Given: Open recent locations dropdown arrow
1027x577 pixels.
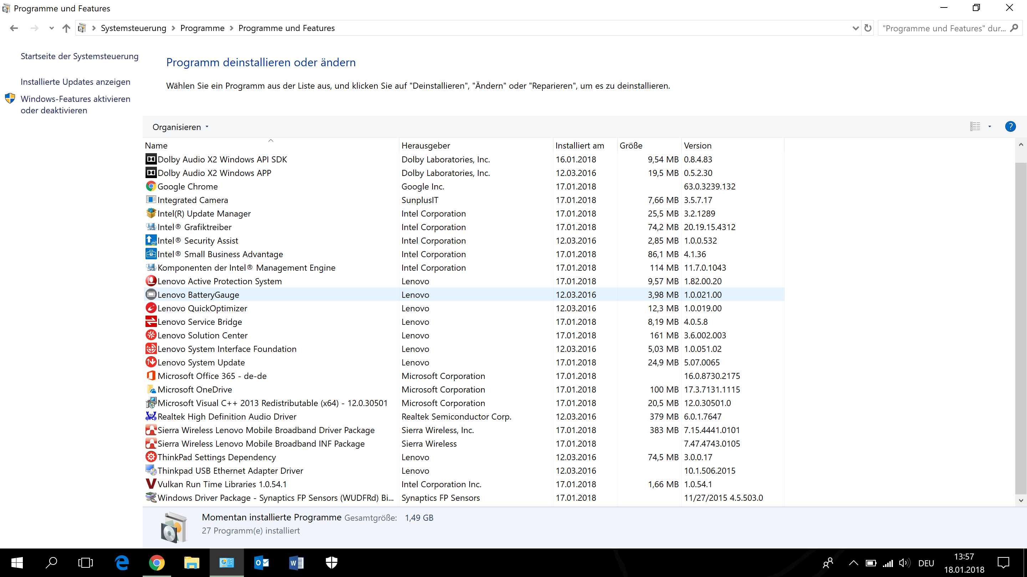Looking at the screenshot, I should (x=51, y=28).
